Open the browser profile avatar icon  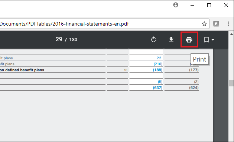[x=176, y=5]
